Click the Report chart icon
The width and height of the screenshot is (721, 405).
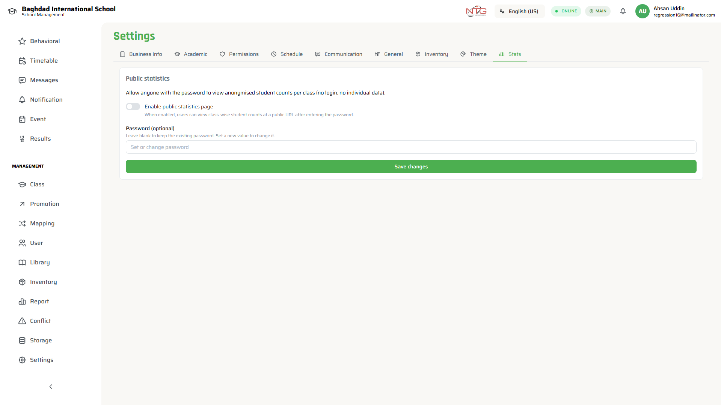pyautogui.click(x=22, y=301)
